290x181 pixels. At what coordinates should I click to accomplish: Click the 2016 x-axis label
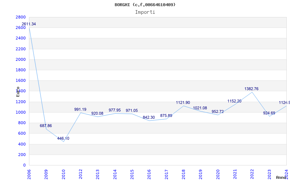149,174
